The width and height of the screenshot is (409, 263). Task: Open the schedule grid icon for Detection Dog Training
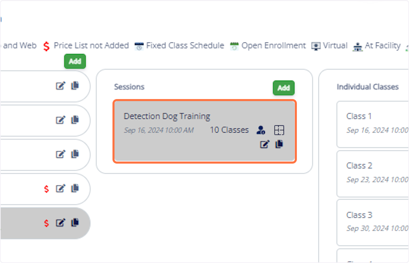point(279,130)
